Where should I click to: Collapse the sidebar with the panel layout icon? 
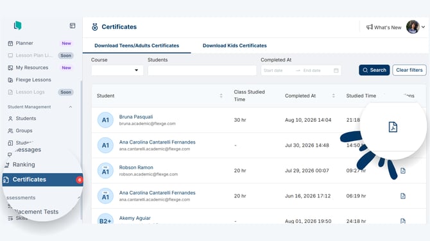click(x=73, y=26)
